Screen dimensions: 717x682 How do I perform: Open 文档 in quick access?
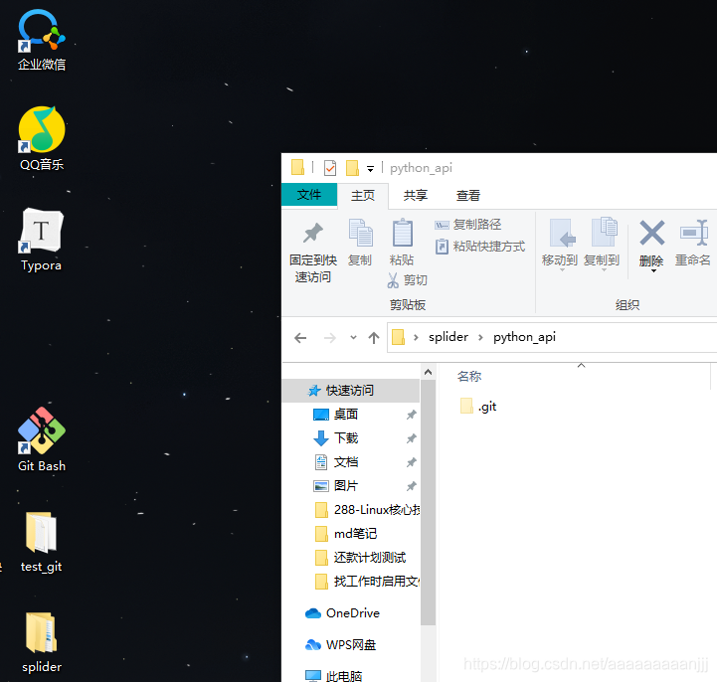click(346, 461)
